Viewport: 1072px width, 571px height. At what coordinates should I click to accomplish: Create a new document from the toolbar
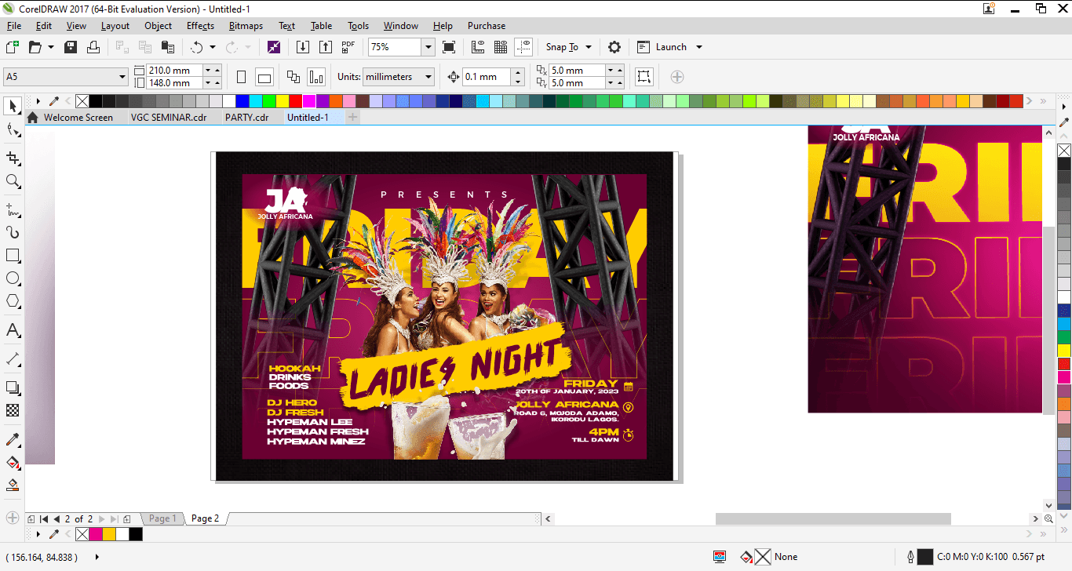(x=12, y=47)
